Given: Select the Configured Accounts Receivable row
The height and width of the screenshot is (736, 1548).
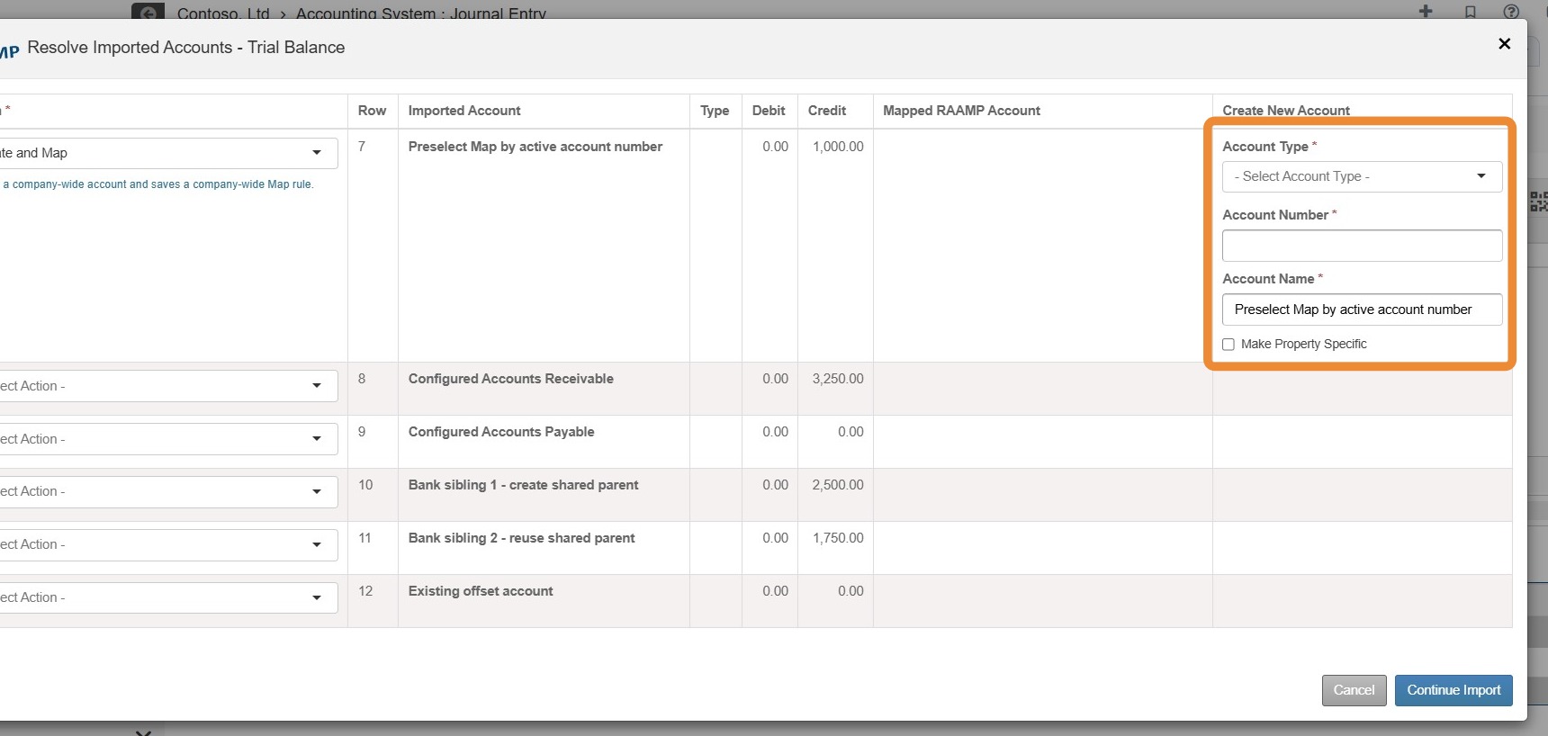Looking at the screenshot, I should click(x=756, y=389).
